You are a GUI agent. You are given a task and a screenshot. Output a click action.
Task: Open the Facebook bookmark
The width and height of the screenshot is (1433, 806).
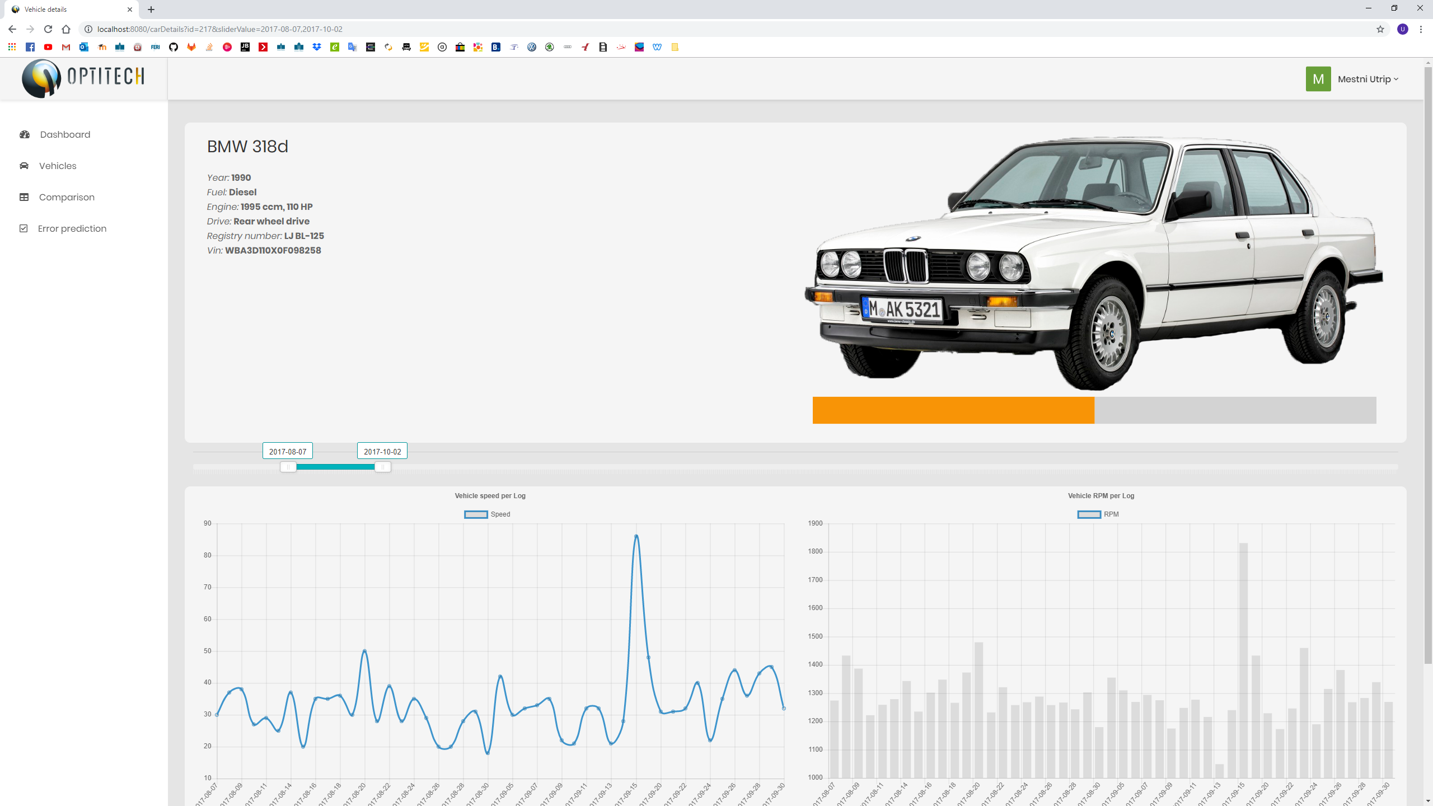pos(30,47)
